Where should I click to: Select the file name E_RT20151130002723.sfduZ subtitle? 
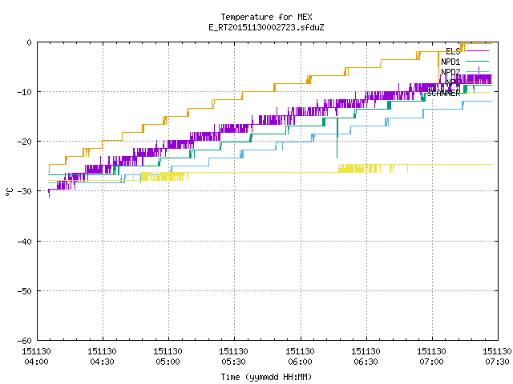(x=266, y=27)
